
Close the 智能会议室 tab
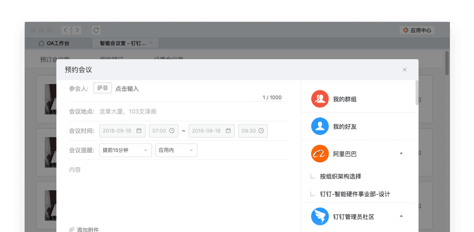pos(151,43)
